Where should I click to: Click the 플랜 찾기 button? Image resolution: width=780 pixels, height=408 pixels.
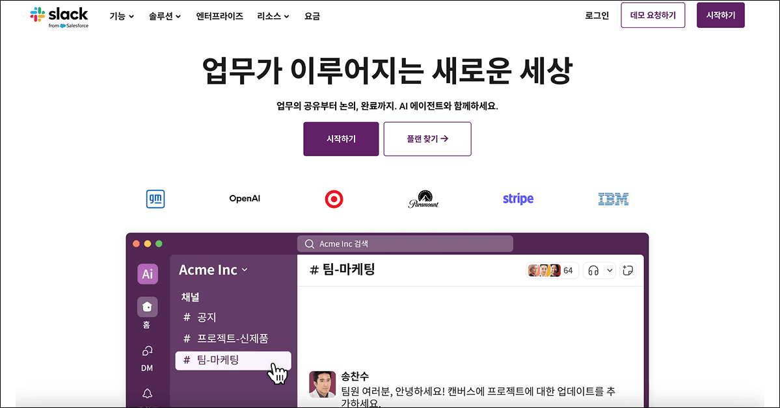pos(427,139)
